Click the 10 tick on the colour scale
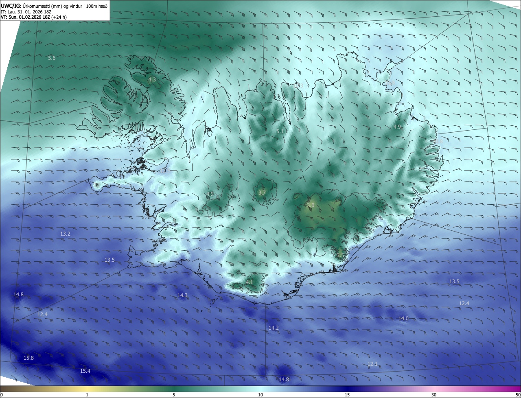Viewport: 521px width, 398px height. (260, 395)
